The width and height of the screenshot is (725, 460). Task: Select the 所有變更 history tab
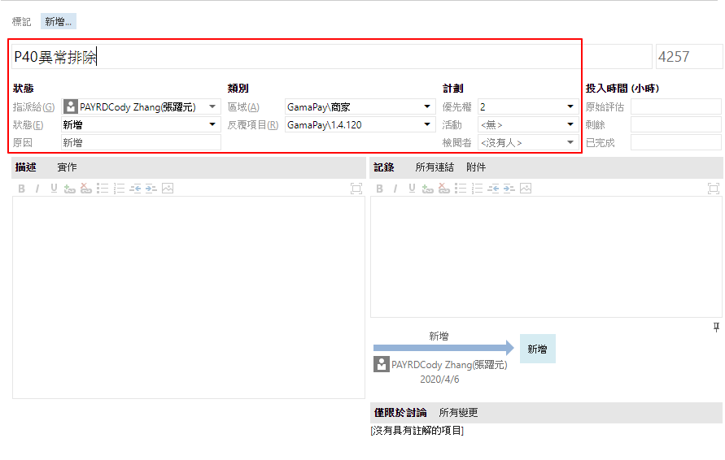pos(459,413)
